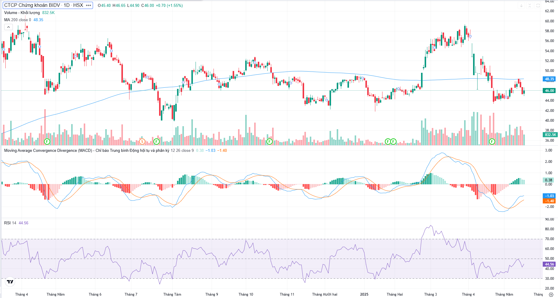Click the 3.00 level on the MACD scale
This screenshot has height=298, width=558.
coord(548,150)
